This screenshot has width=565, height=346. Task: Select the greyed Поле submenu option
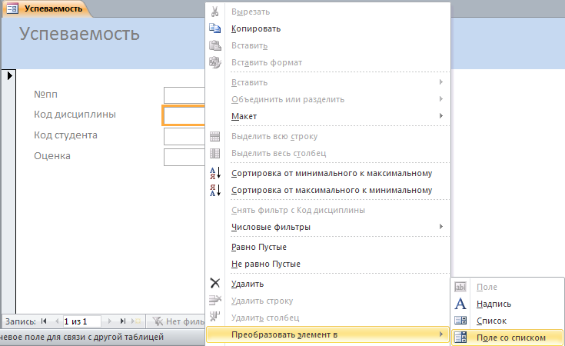tap(507, 287)
